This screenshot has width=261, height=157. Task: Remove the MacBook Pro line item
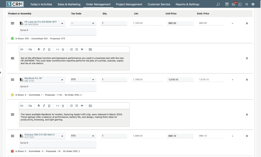coord(247,80)
